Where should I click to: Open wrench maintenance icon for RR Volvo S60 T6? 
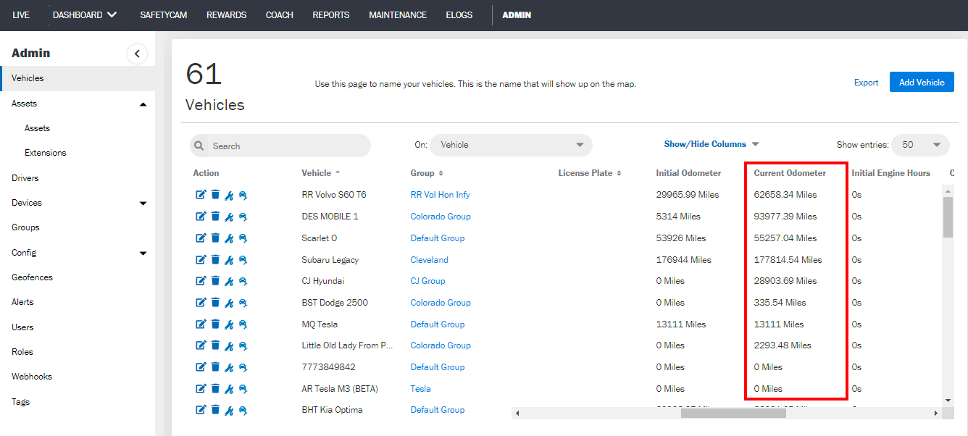coord(229,195)
